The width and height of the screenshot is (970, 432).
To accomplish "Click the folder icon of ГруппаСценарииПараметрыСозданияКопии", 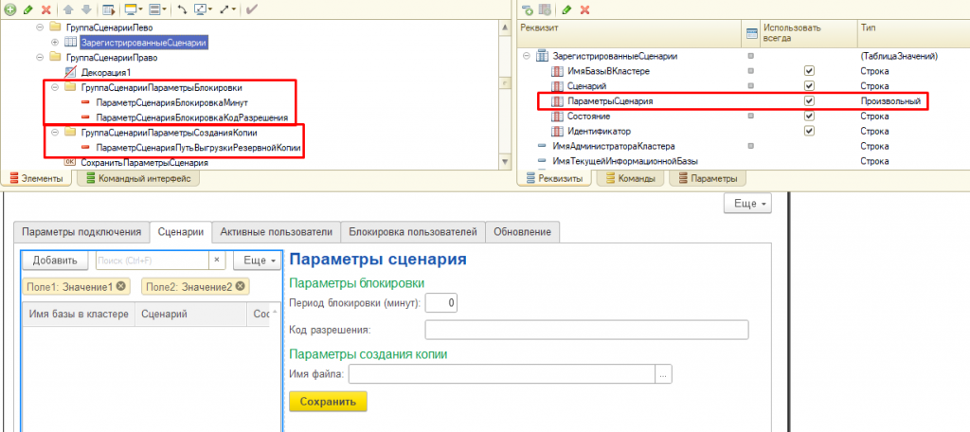I will click(70, 133).
